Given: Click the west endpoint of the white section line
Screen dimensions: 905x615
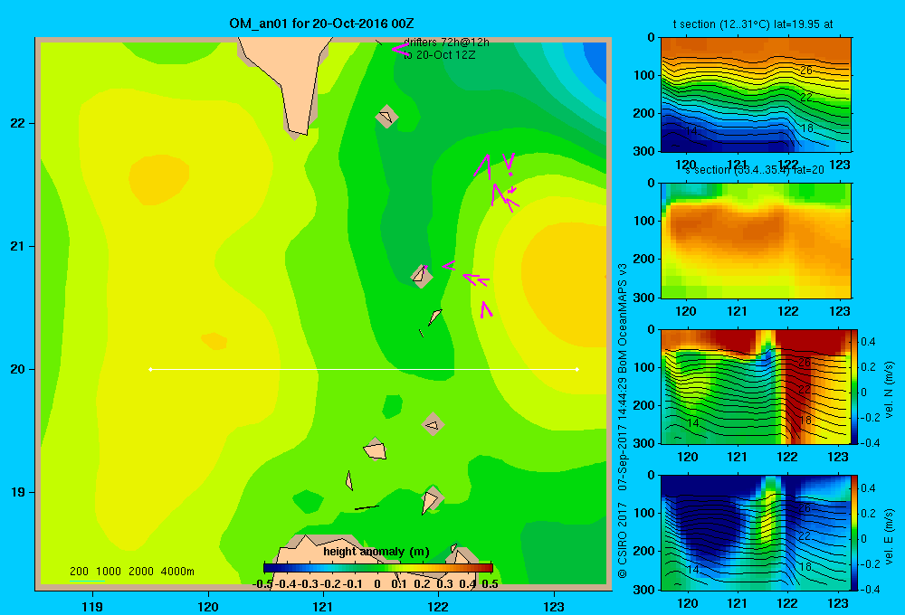Looking at the screenshot, I should pyautogui.click(x=150, y=369).
